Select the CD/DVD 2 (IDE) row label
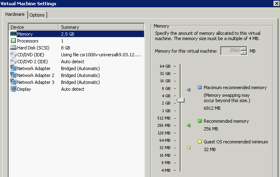Screen dimensions: 280x177 coord(33,62)
